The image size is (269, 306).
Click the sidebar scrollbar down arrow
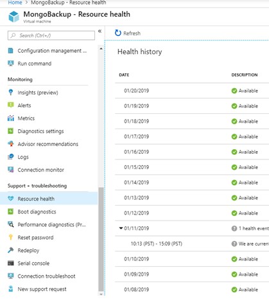click(x=101, y=294)
